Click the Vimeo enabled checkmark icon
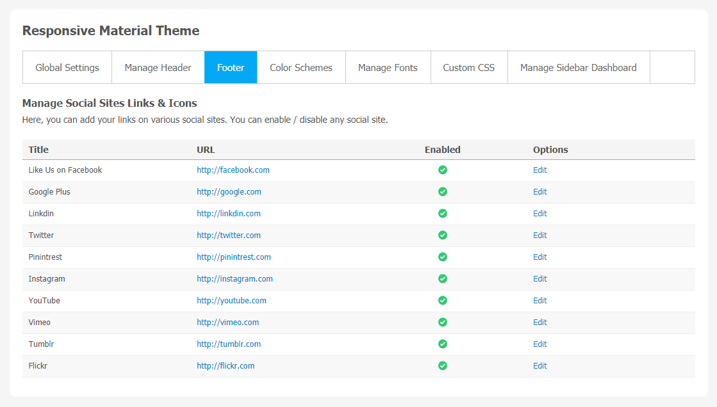Screen dimensions: 717x407 [x=443, y=323]
